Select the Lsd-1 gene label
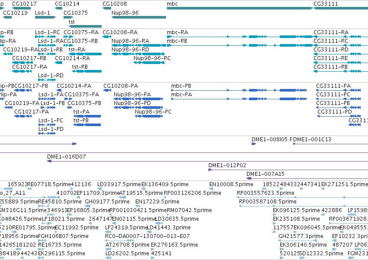 pyautogui.click(x=42, y=13)
